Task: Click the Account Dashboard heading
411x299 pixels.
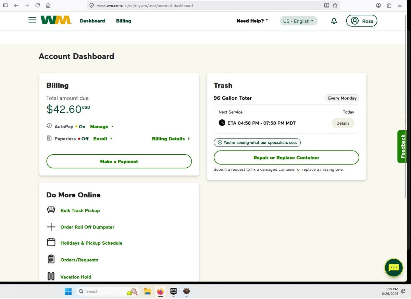Action: click(x=76, y=56)
